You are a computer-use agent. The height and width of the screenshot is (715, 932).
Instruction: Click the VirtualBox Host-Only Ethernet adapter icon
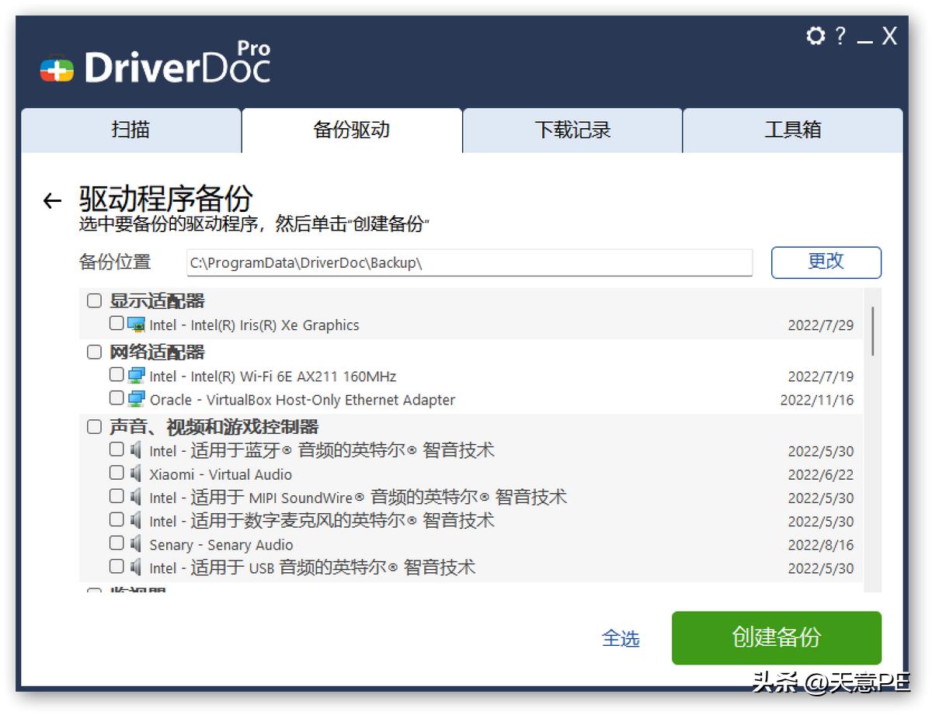click(136, 399)
